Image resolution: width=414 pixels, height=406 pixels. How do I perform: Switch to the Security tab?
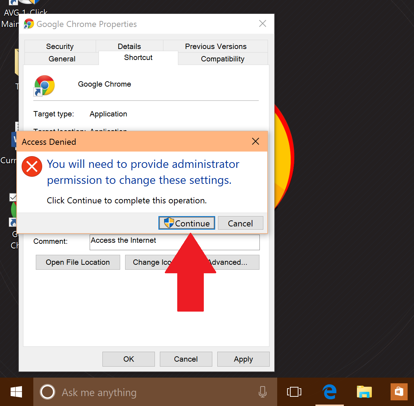(x=60, y=46)
